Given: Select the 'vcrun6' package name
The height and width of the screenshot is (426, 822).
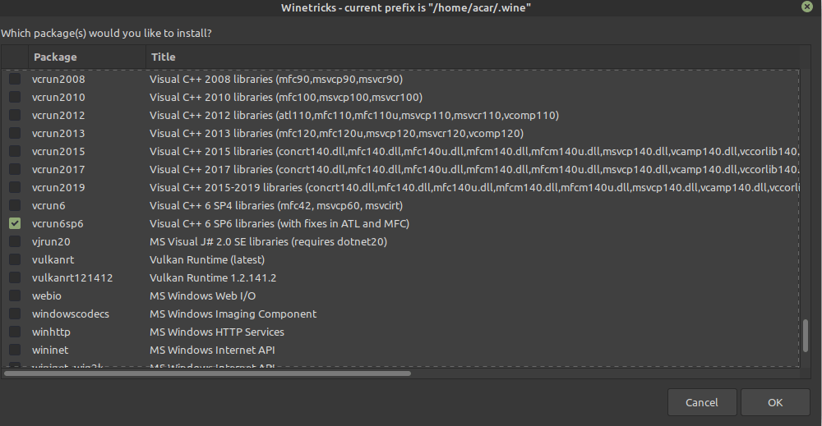Looking at the screenshot, I should pos(48,206).
